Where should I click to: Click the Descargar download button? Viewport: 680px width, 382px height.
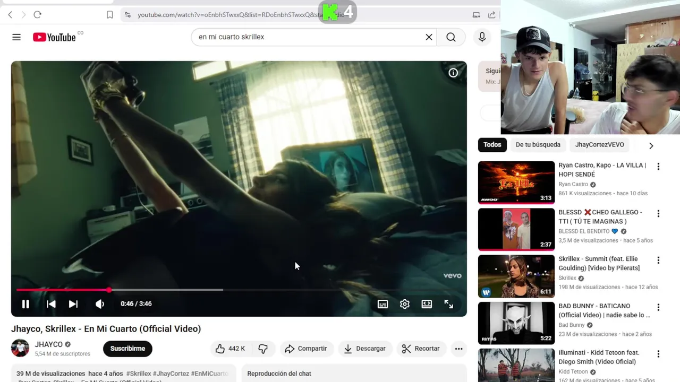364,349
